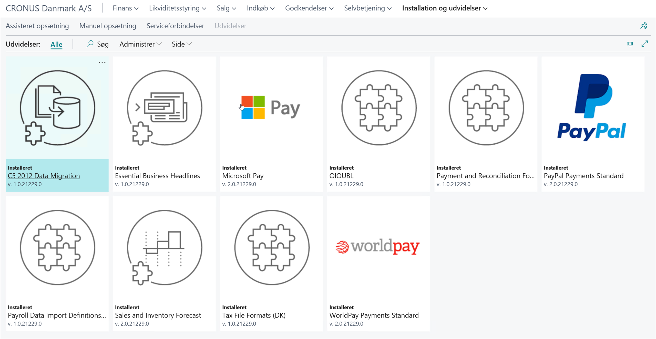Click version text under PayPal Payments Standard
The height and width of the screenshot is (339, 656).
point(561,184)
